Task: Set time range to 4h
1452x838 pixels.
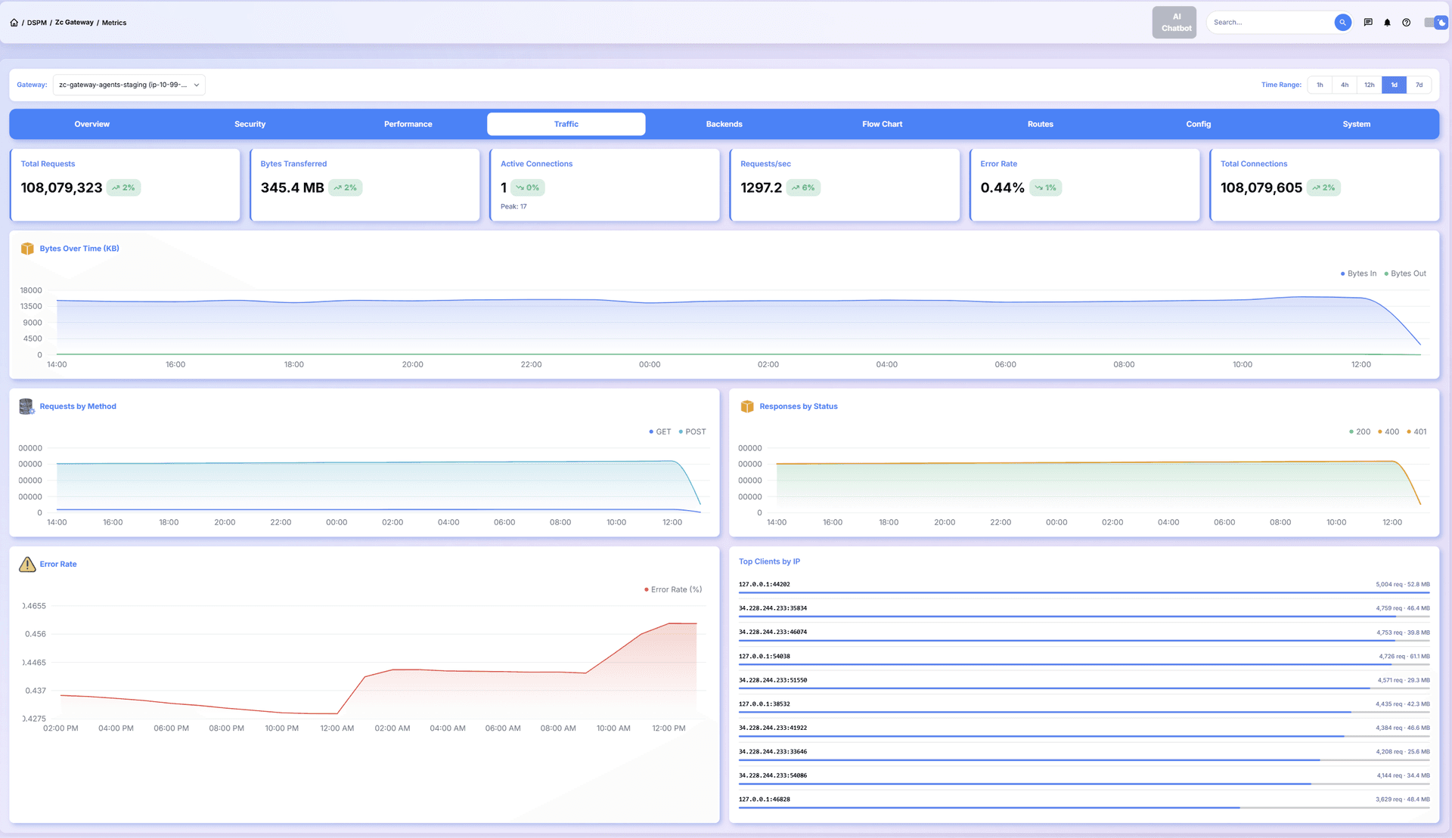Action: (1345, 85)
